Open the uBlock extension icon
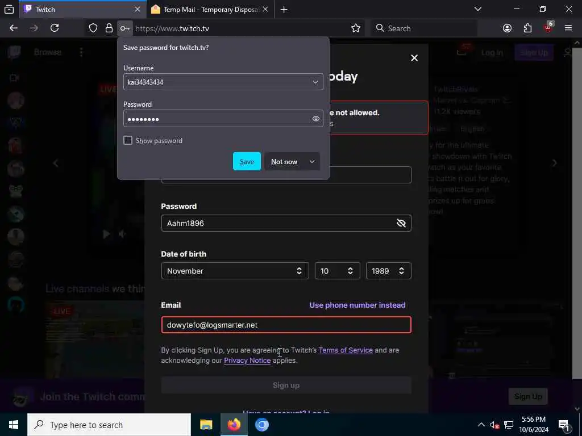Screen dimensions: 582x436 coord(548,27)
